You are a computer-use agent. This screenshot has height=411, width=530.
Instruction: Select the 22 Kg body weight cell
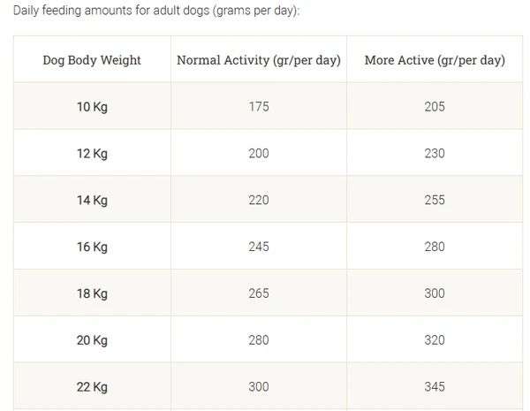click(x=92, y=387)
